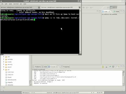
Task: Switch to the Problems tab
Action: click(37, 67)
